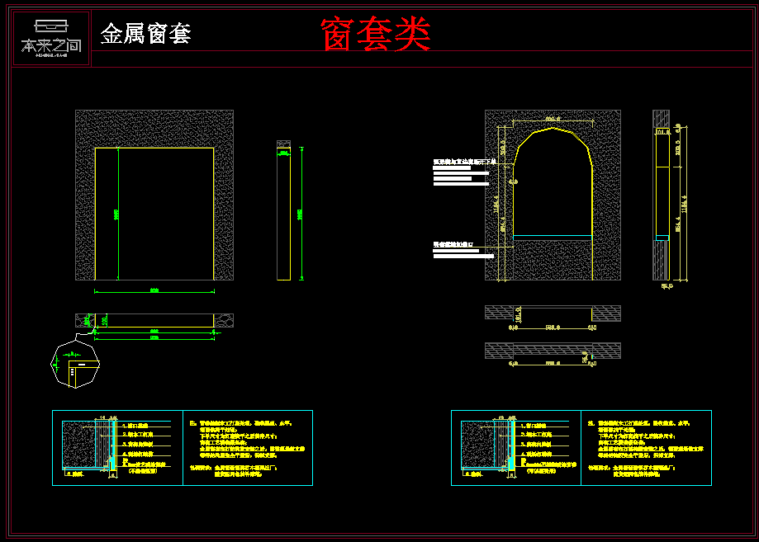
Task: Click the 本来之间 logo in title block
Action: click(51, 39)
